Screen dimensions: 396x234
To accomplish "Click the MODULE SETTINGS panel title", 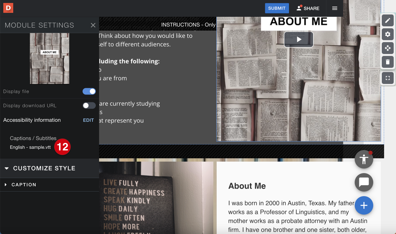I will click(39, 25).
